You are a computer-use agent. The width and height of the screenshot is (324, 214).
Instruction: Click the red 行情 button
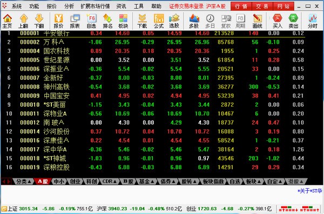241,6
